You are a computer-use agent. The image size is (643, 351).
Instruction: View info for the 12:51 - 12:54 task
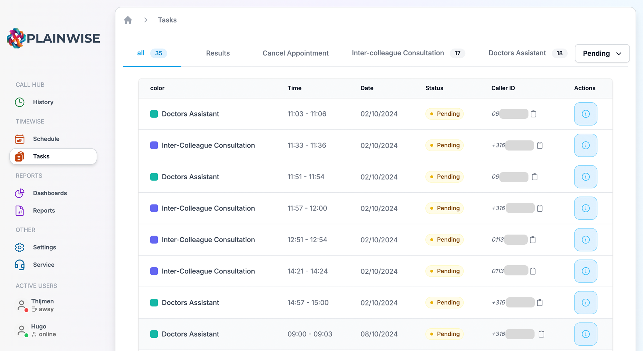point(586,240)
